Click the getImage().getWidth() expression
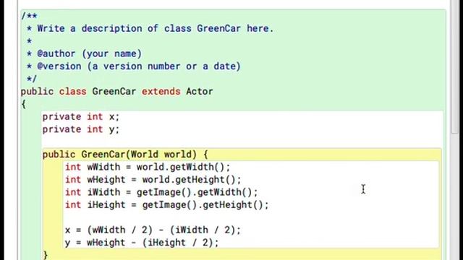The width and height of the screenshot is (463, 260). (x=197, y=193)
